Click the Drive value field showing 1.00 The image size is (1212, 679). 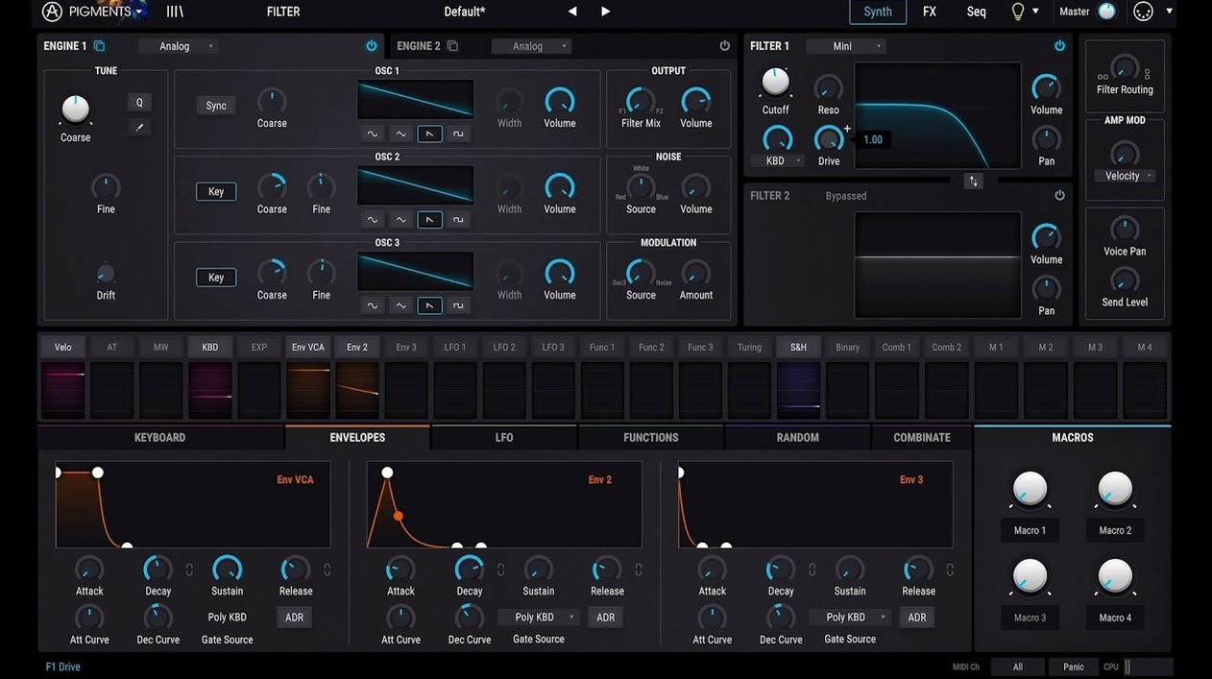point(873,140)
